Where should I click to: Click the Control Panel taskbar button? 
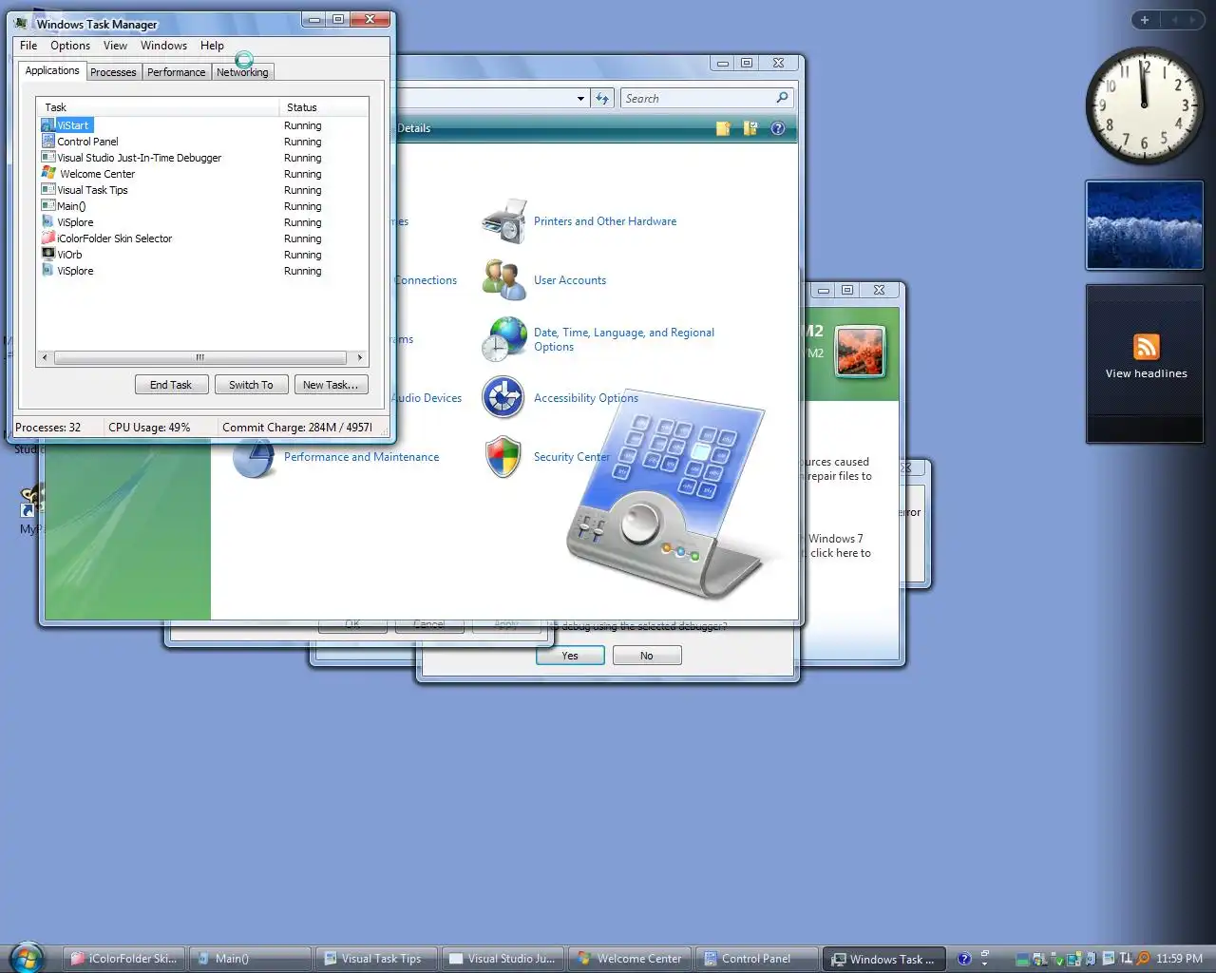pyautogui.click(x=755, y=959)
